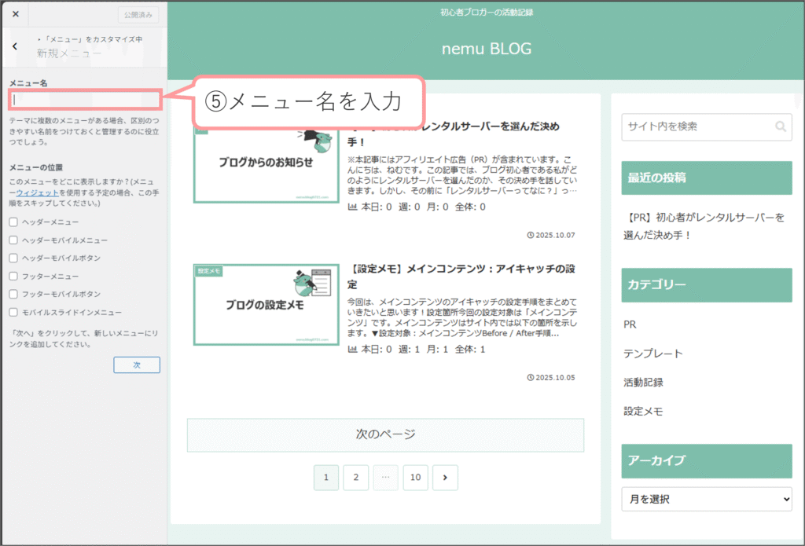
Task: Click the サイト内を検索 search box
Action: [x=696, y=126]
